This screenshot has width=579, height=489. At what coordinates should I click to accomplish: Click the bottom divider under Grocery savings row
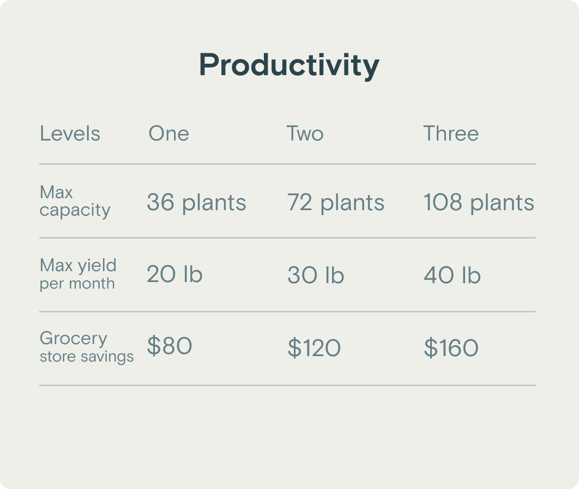pyautogui.click(x=287, y=386)
